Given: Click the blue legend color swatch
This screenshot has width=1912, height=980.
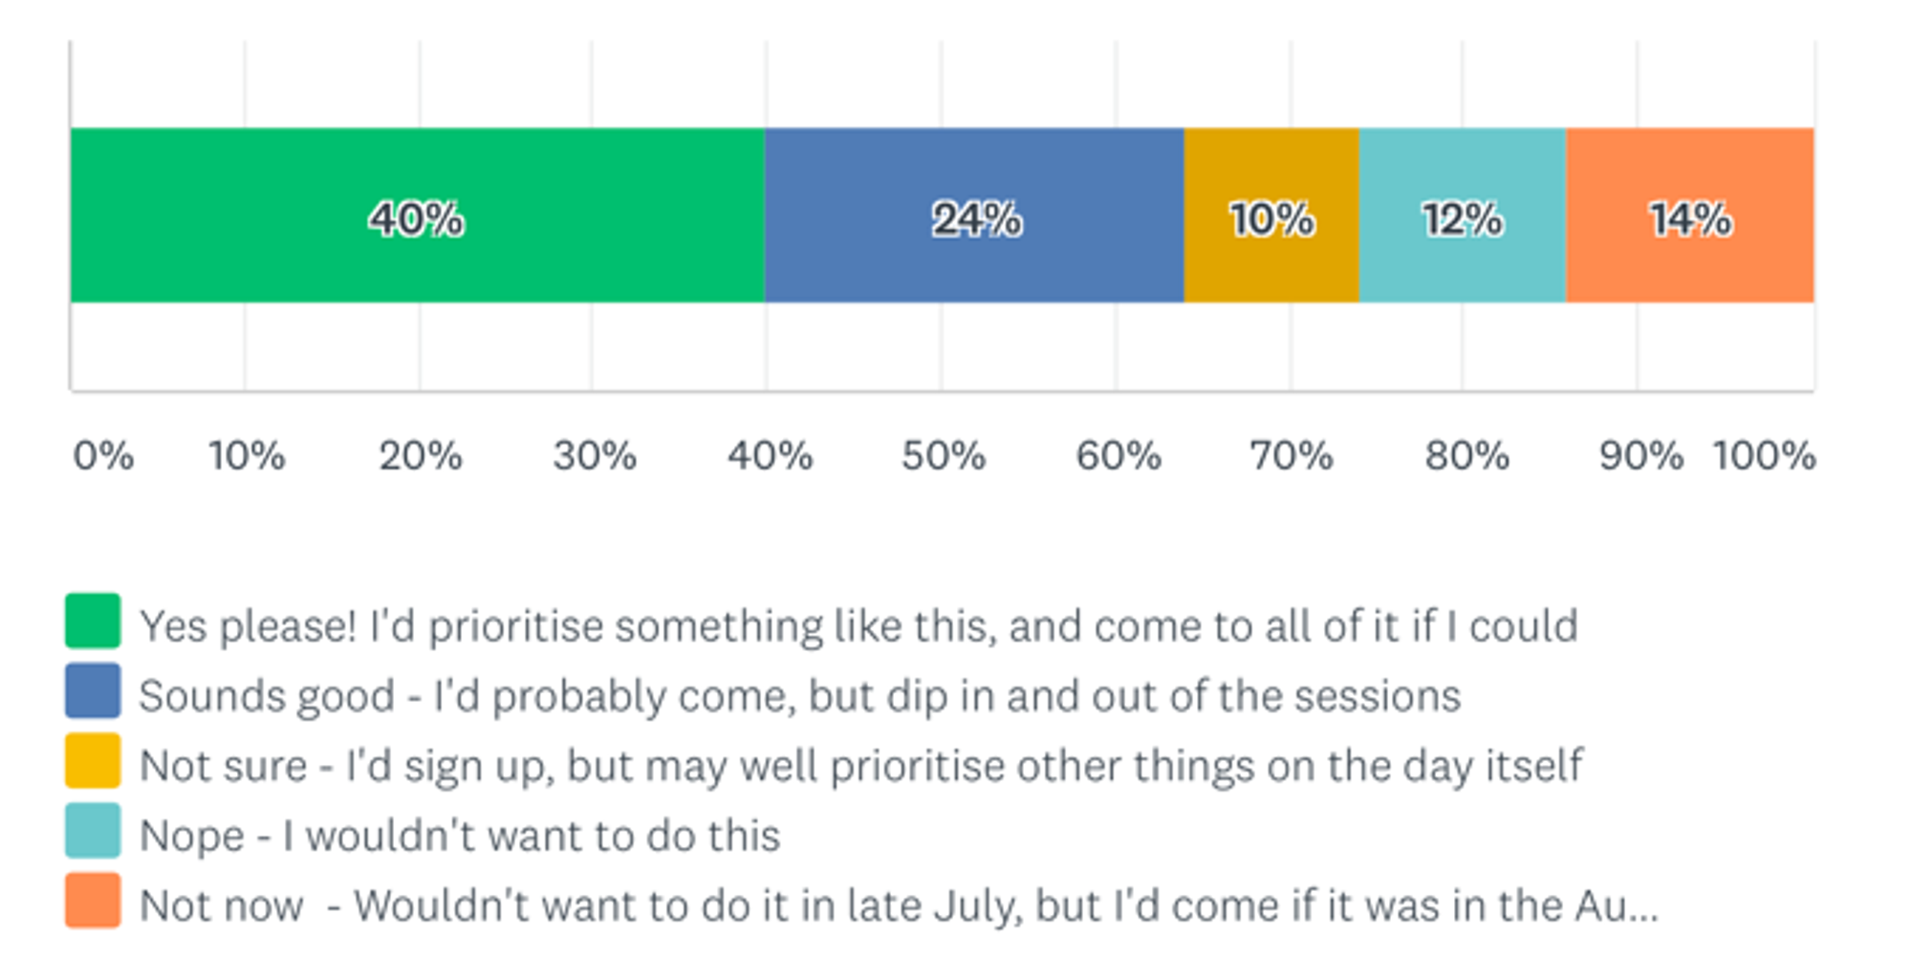Looking at the screenshot, I should coord(93,690).
